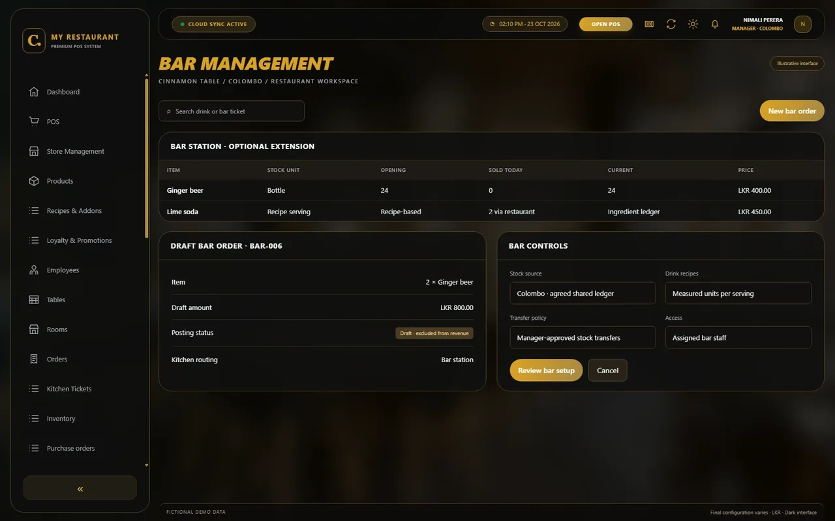835x521 pixels.
Task: Collapse the sidebar with the double chevron
Action: tap(80, 488)
